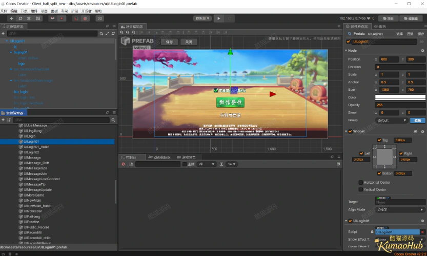Select the rotate transform tool
This screenshot has width=427, height=256.
(x=20, y=18)
